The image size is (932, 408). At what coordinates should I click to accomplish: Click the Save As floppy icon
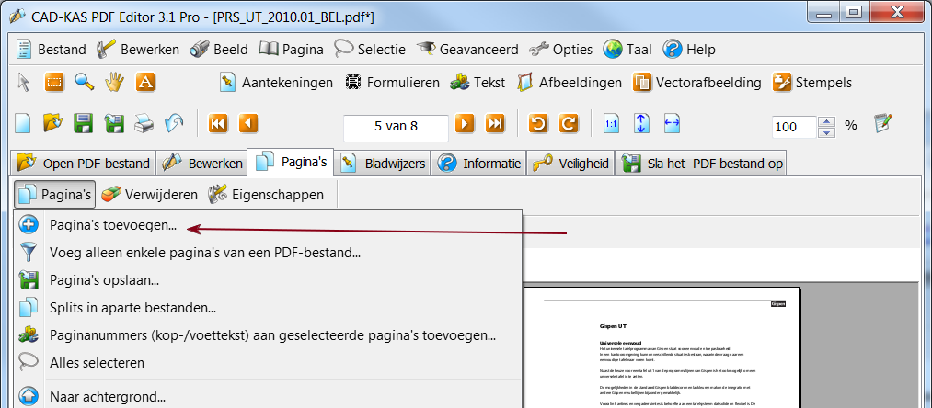(x=113, y=123)
